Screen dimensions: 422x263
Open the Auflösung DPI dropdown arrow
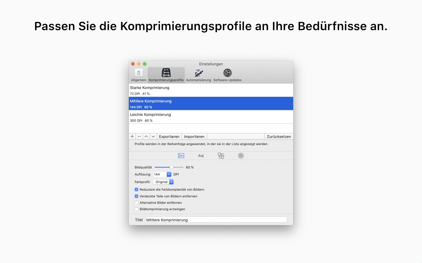pyautogui.click(x=169, y=174)
